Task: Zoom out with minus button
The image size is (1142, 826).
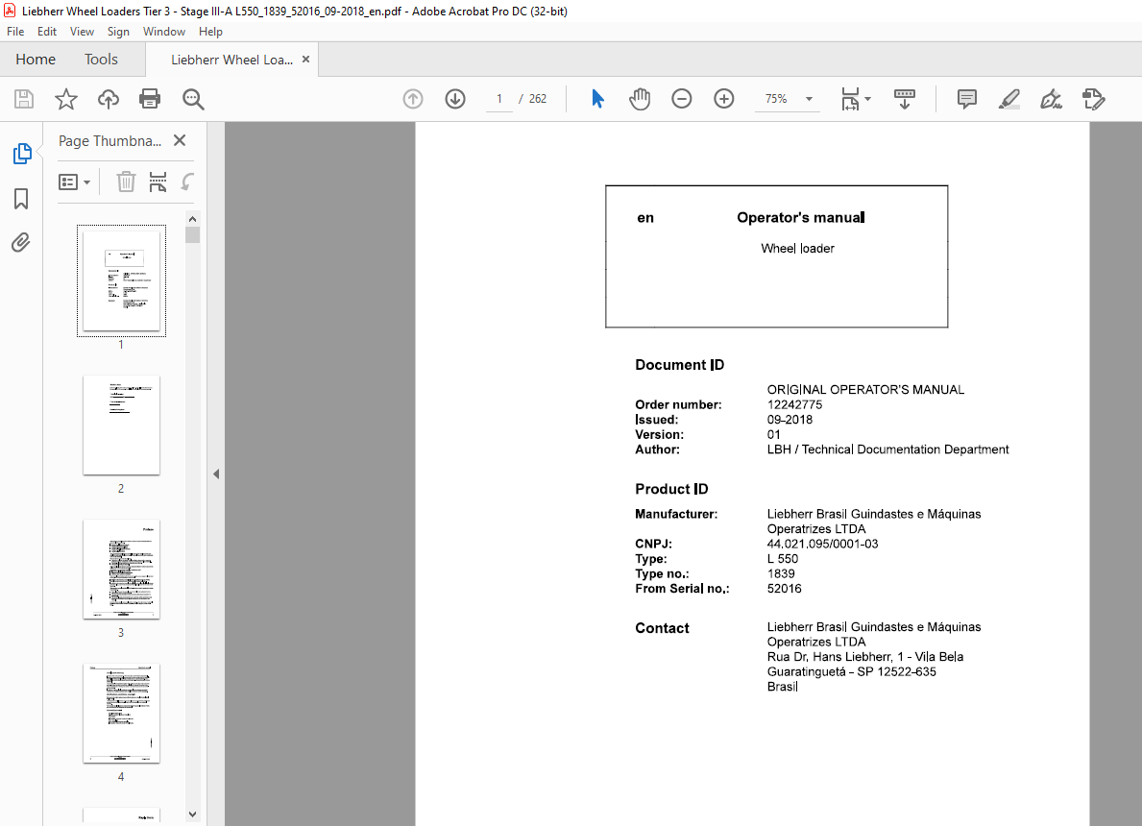Action: pos(682,99)
